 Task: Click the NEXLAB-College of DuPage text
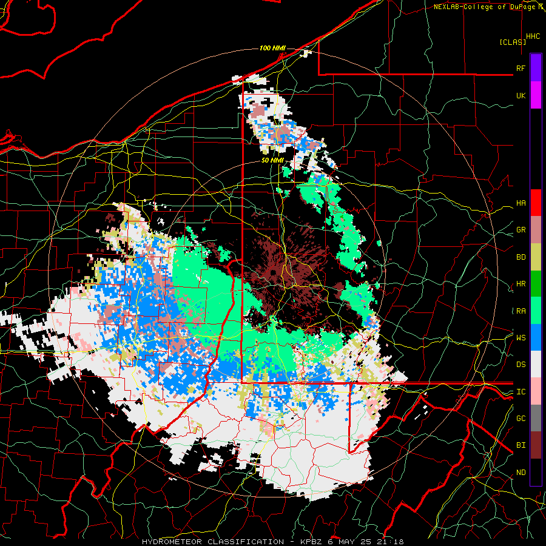tap(486, 7)
